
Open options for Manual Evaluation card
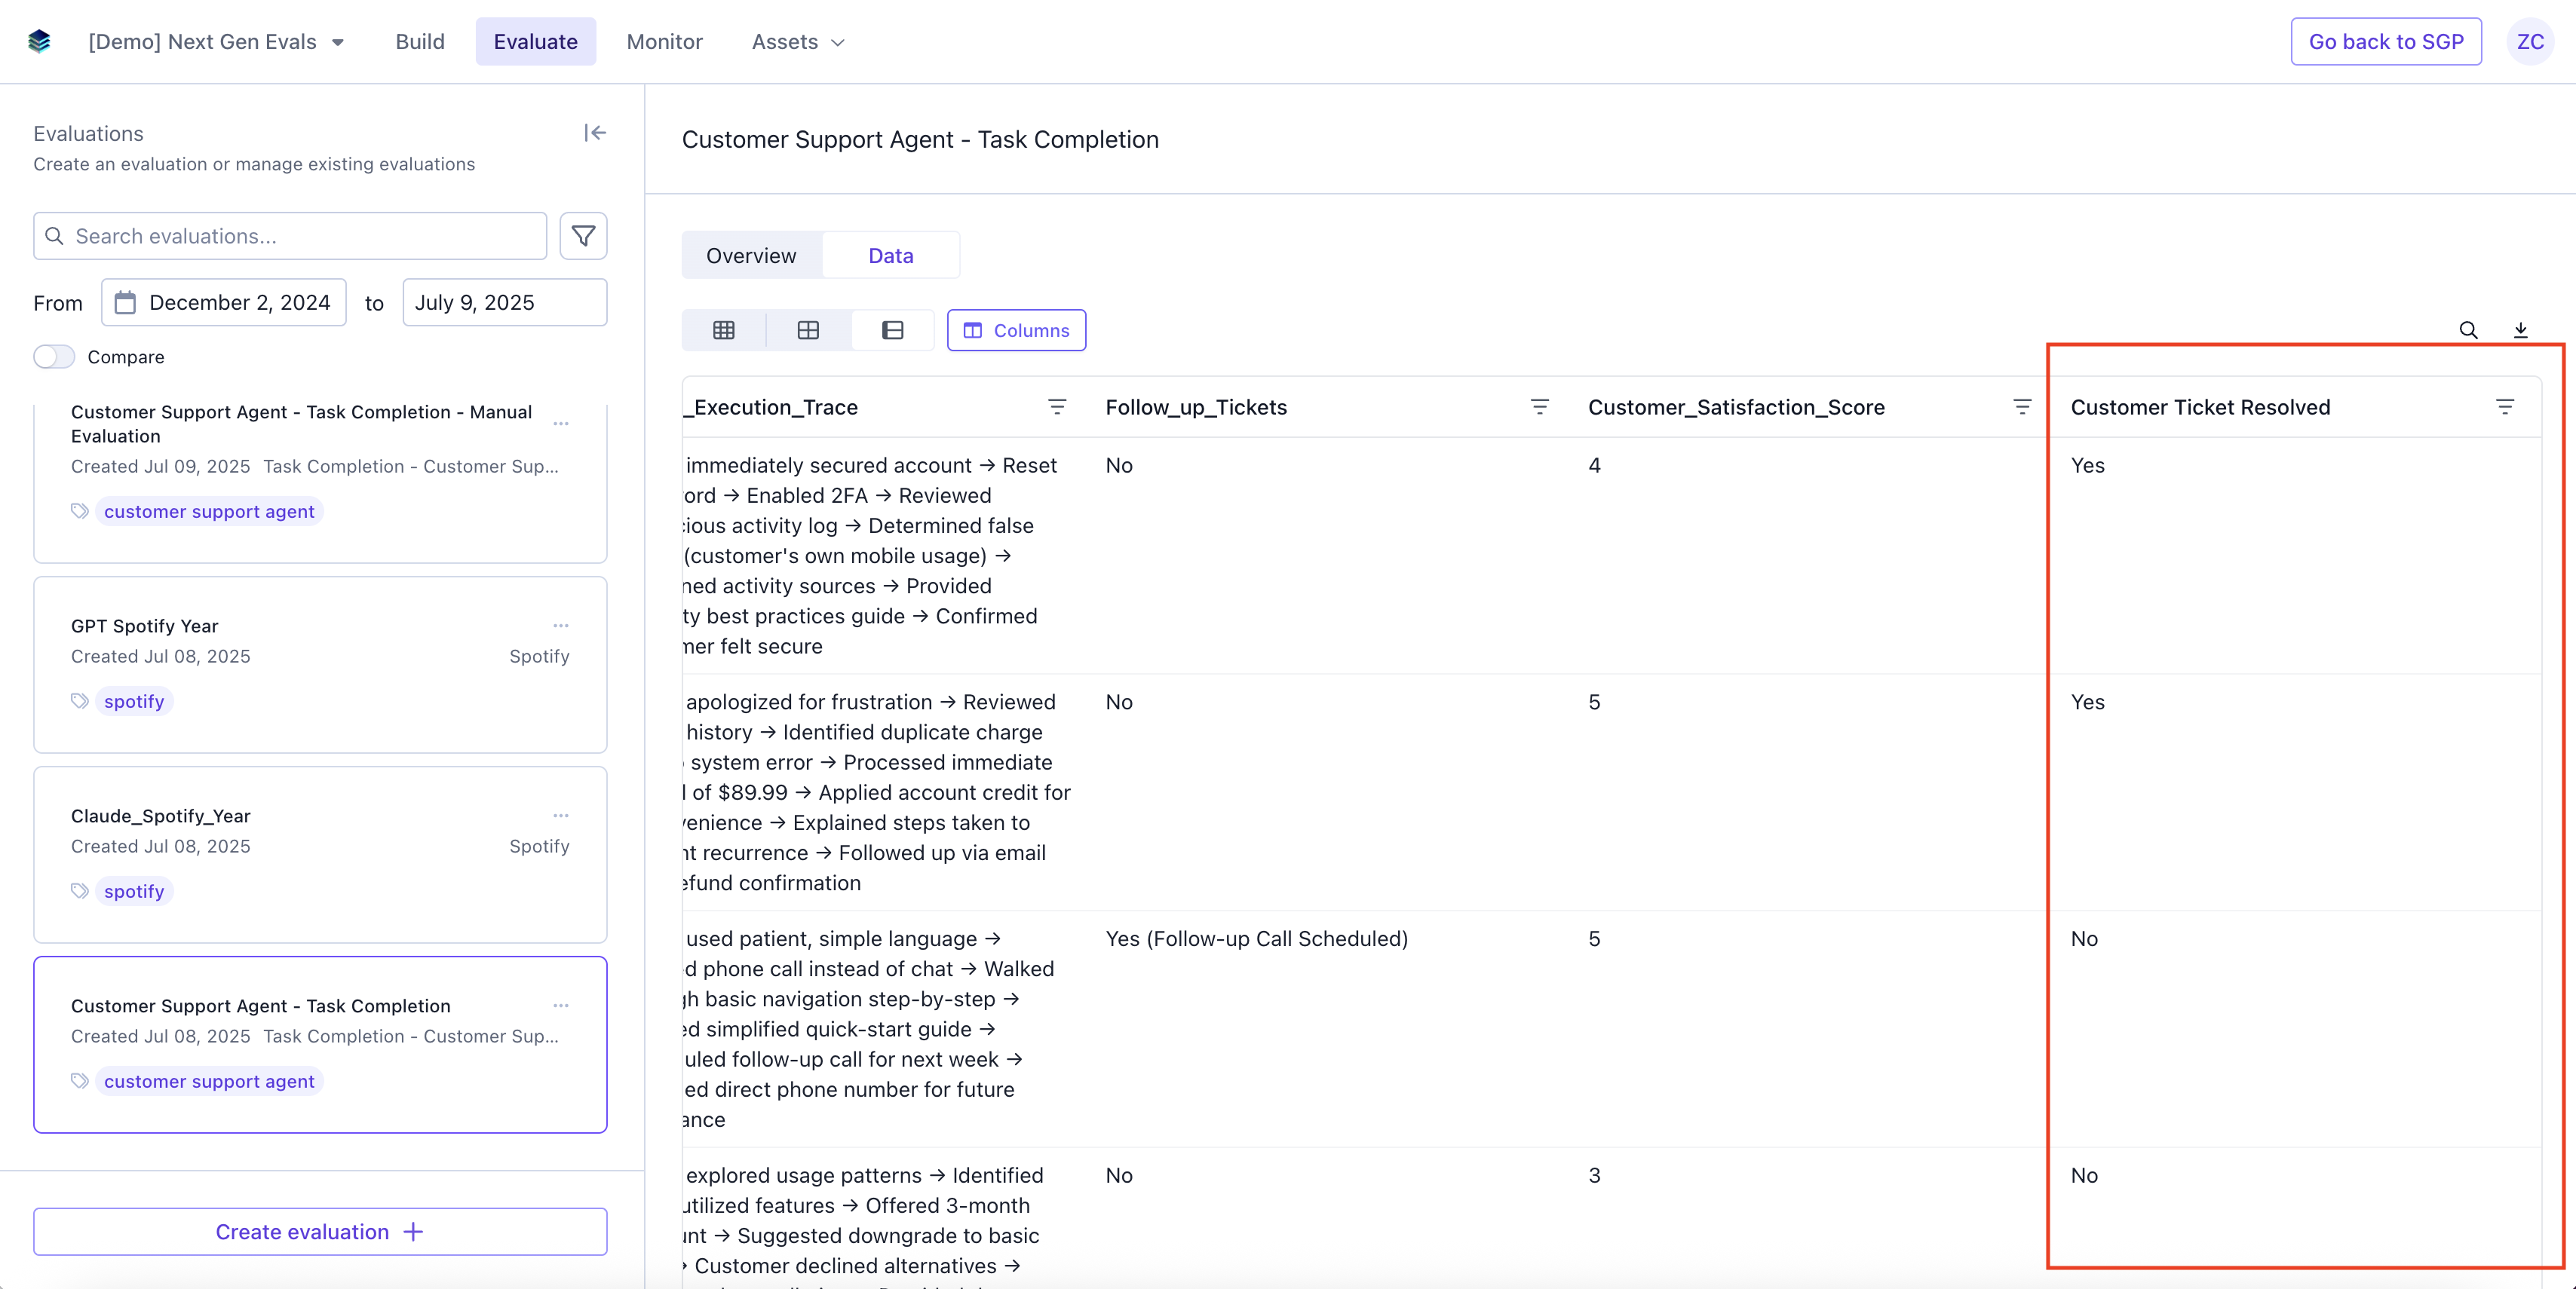pos(561,424)
